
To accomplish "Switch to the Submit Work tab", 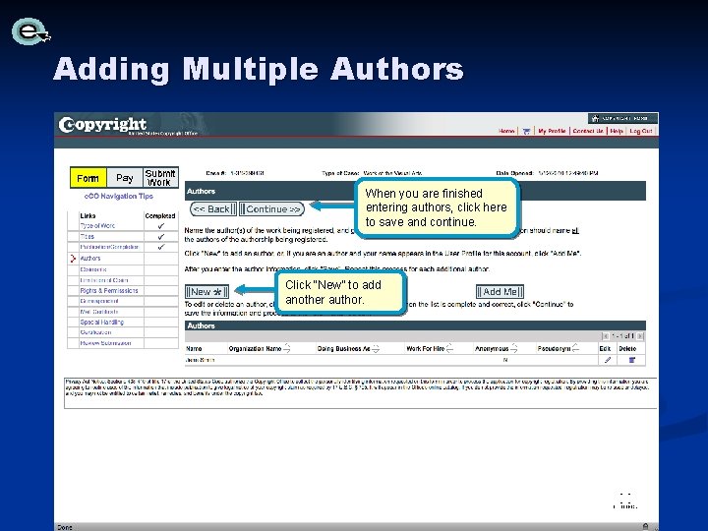I will tap(160, 178).
